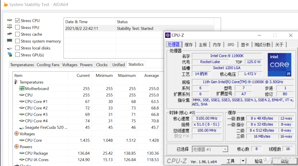Select the 'Stability Test: Started' log entry
The width and height of the screenshot is (298, 166).
click(x=135, y=28)
